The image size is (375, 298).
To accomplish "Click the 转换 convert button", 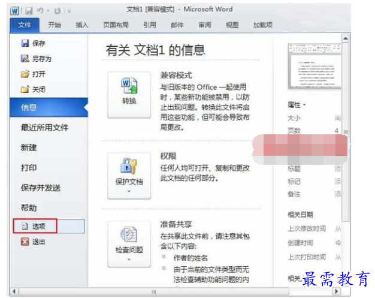I will pos(129,95).
